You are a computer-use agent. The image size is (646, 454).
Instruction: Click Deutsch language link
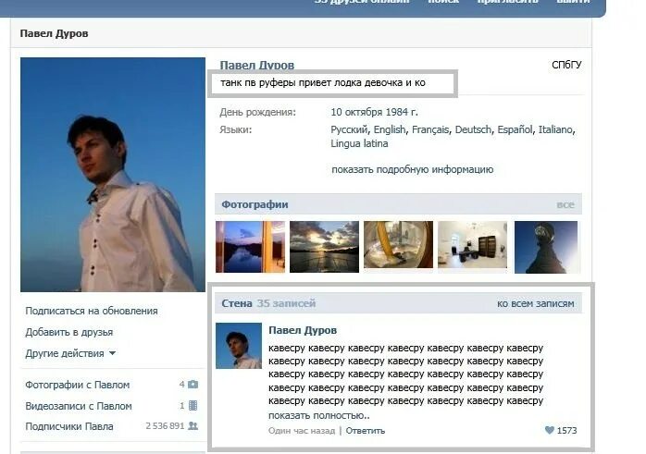(x=473, y=129)
